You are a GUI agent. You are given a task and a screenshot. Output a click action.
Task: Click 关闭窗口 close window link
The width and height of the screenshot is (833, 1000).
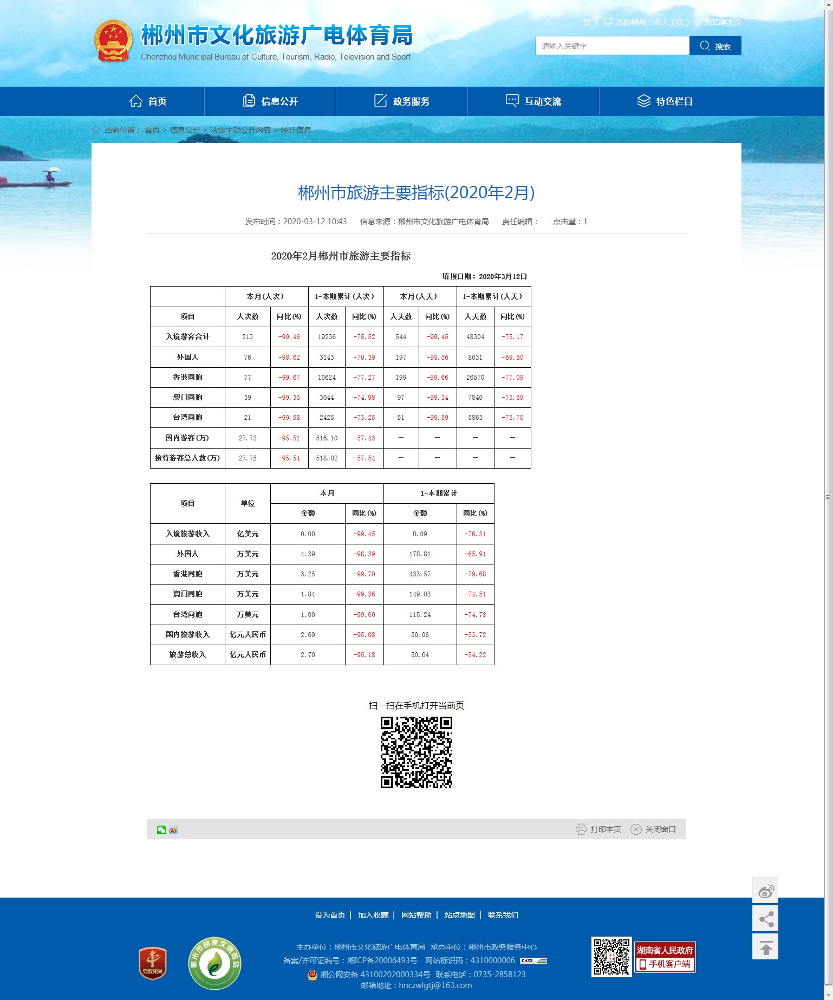(x=660, y=829)
